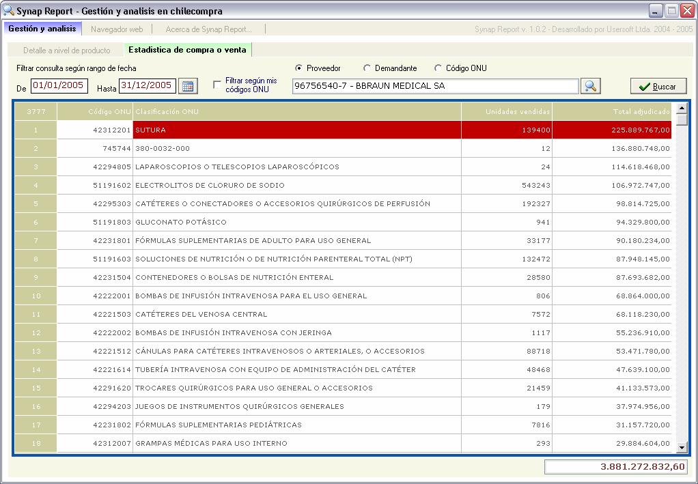Select BOMBAS DE INFUSIÓN PARA EL USO GENERAL
This screenshot has width=698, height=484.
[x=344, y=296]
